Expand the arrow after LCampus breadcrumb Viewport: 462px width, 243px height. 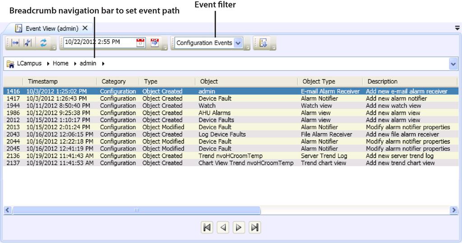[48, 64]
